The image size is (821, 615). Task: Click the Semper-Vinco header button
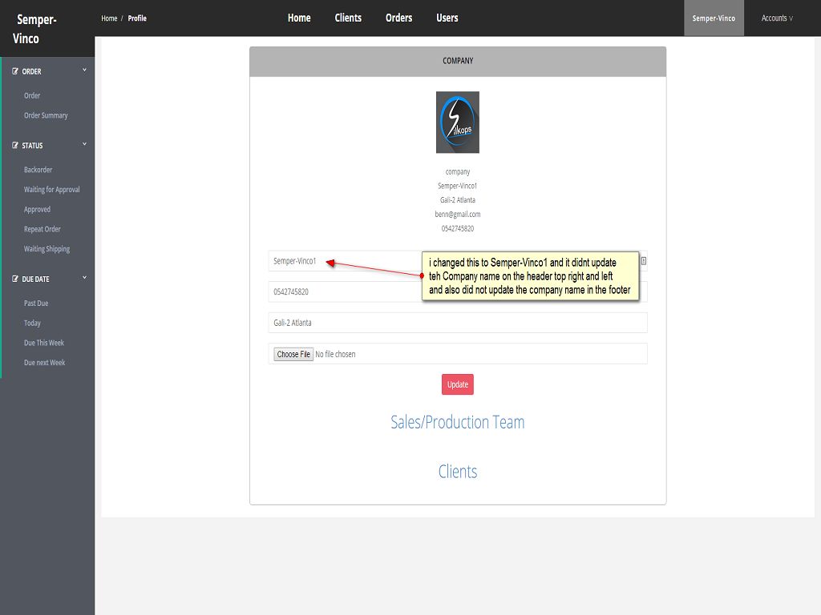point(714,18)
